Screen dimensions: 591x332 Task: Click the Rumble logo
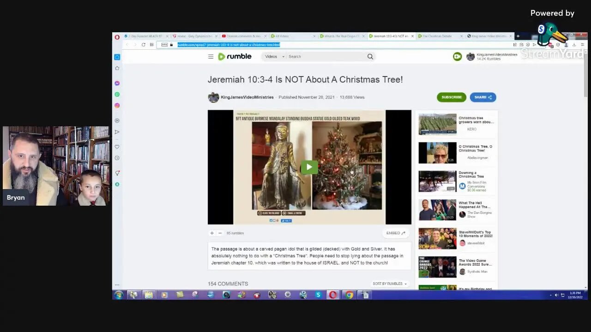click(235, 56)
